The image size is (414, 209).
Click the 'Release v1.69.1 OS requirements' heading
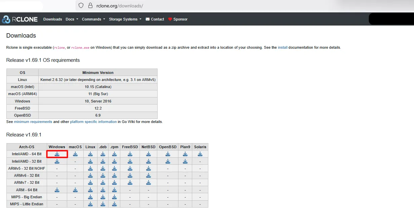43,60
